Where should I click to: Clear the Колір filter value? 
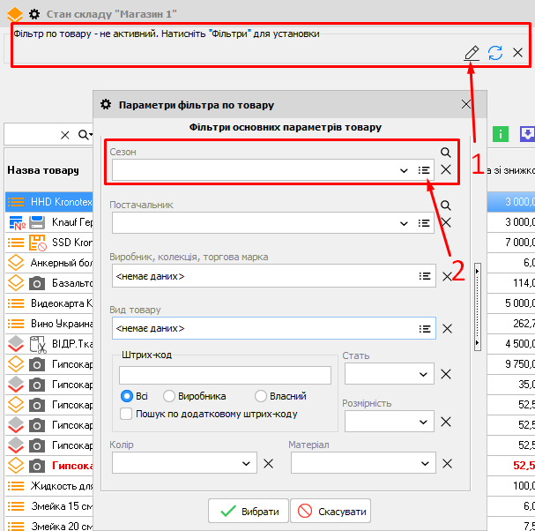pos(269,463)
